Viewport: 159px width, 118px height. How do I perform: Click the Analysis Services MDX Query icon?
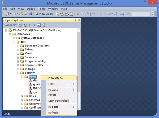pyautogui.click(x=62, y=14)
